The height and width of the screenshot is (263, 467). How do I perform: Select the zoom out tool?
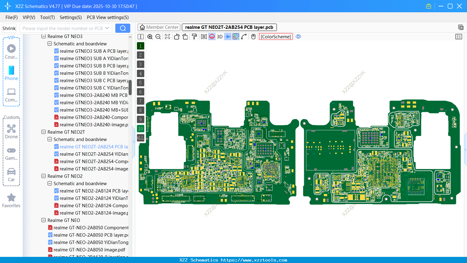(x=158, y=36)
